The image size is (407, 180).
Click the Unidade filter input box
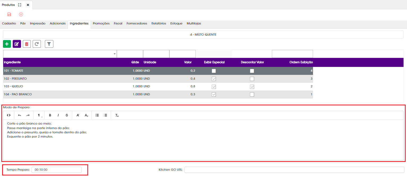tap(156, 54)
